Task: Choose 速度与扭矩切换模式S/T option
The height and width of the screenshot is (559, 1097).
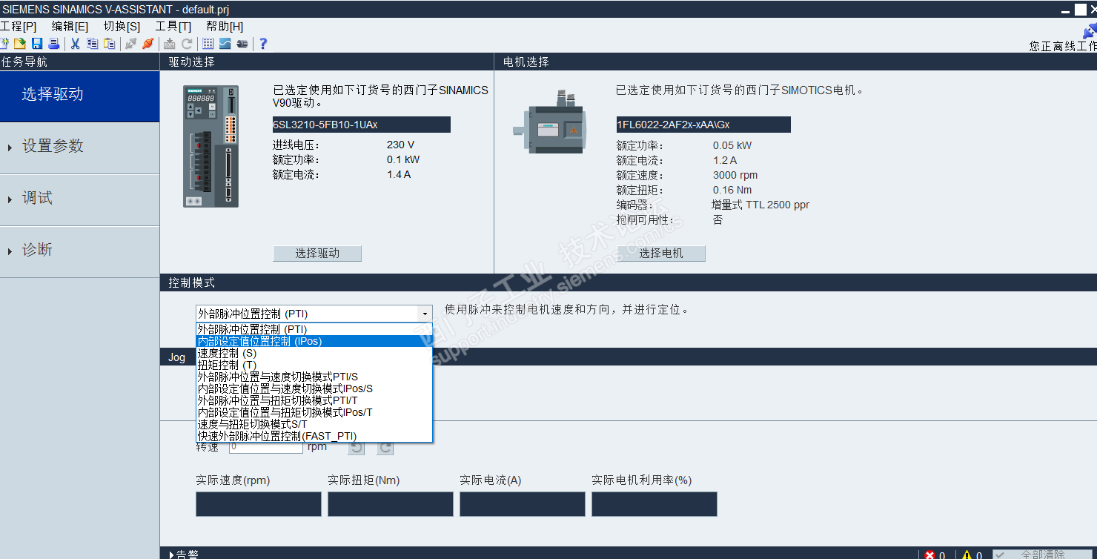Action: [314, 424]
